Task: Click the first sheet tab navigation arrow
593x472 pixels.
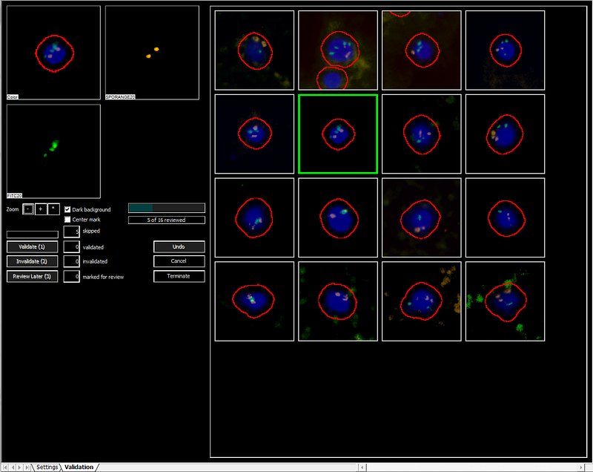Action: coord(5,467)
